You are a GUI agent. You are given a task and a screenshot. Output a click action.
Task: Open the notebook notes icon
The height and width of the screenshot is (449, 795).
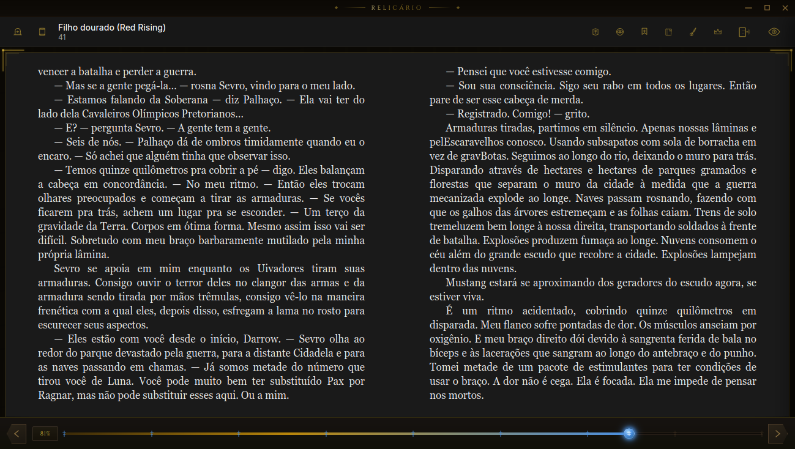click(669, 32)
